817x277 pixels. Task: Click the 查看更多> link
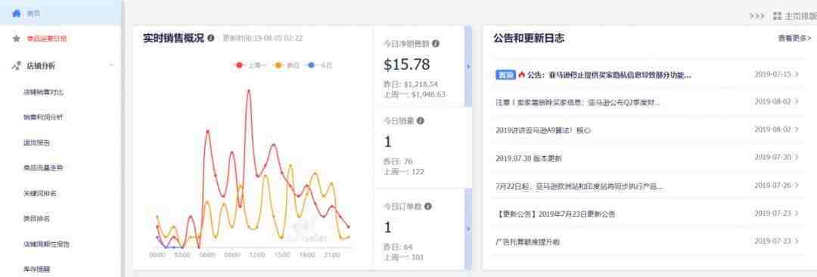pyautogui.click(x=794, y=38)
